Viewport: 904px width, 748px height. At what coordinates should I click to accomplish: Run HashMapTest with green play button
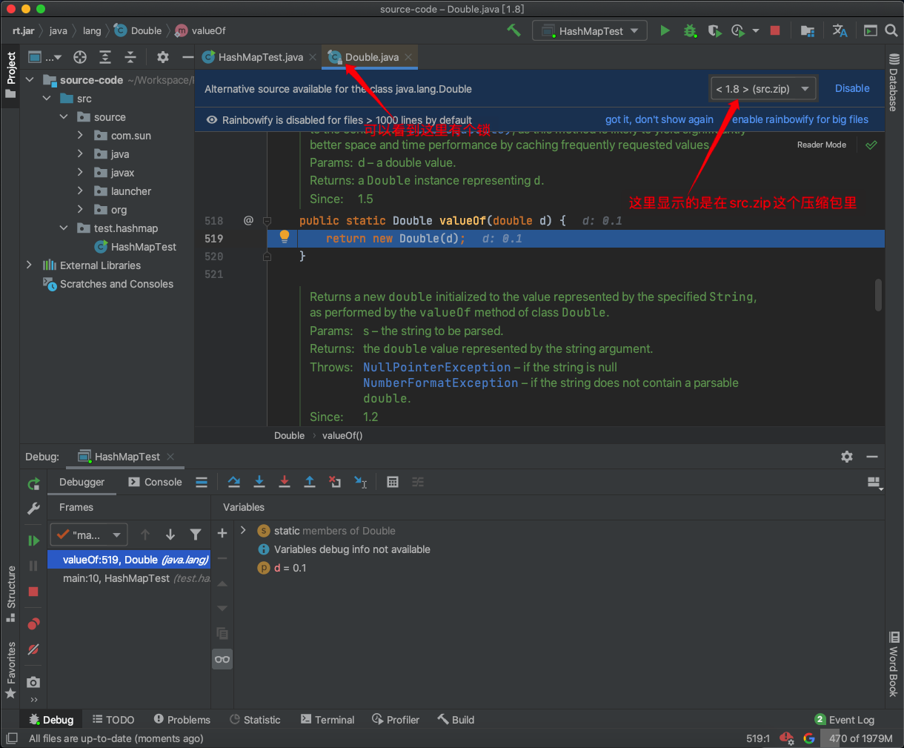click(665, 30)
